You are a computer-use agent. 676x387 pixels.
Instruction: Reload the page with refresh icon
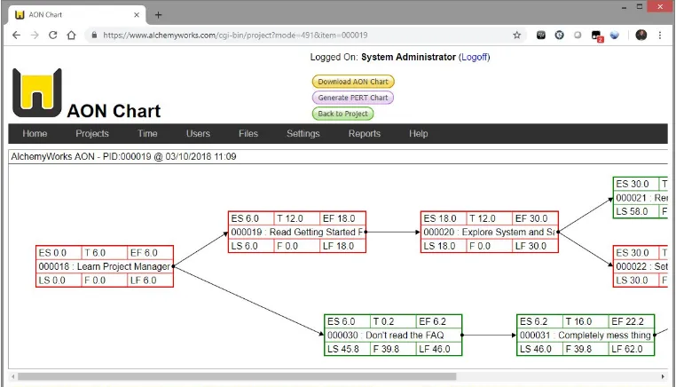pyautogui.click(x=53, y=36)
